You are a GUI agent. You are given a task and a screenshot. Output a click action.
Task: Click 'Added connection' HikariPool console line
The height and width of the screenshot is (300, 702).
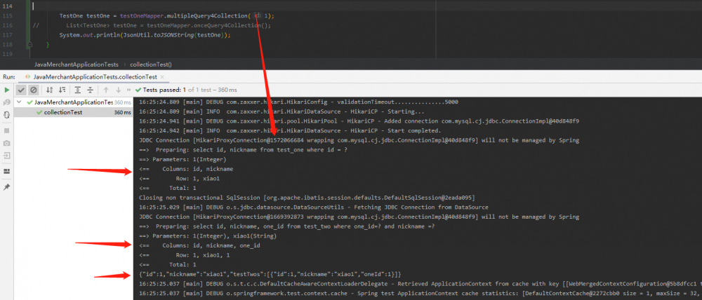click(x=359, y=121)
